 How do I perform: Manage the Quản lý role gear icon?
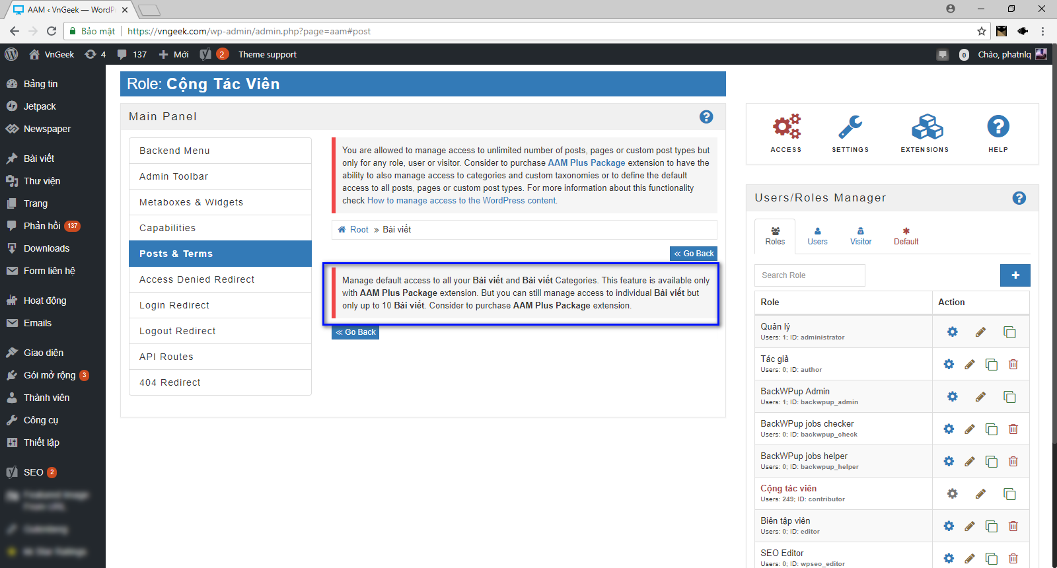(952, 332)
